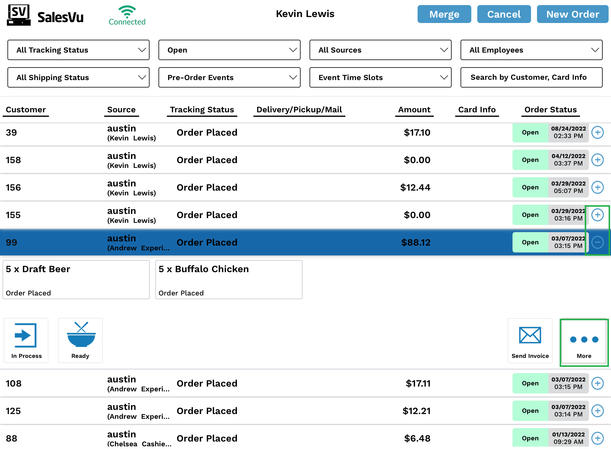Collapse order 99 with the minus icon
The width and height of the screenshot is (611, 449).
click(x=598, y=242)
